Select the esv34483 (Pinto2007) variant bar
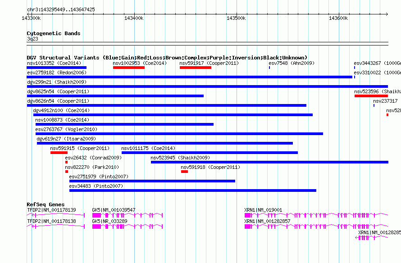 193,190
